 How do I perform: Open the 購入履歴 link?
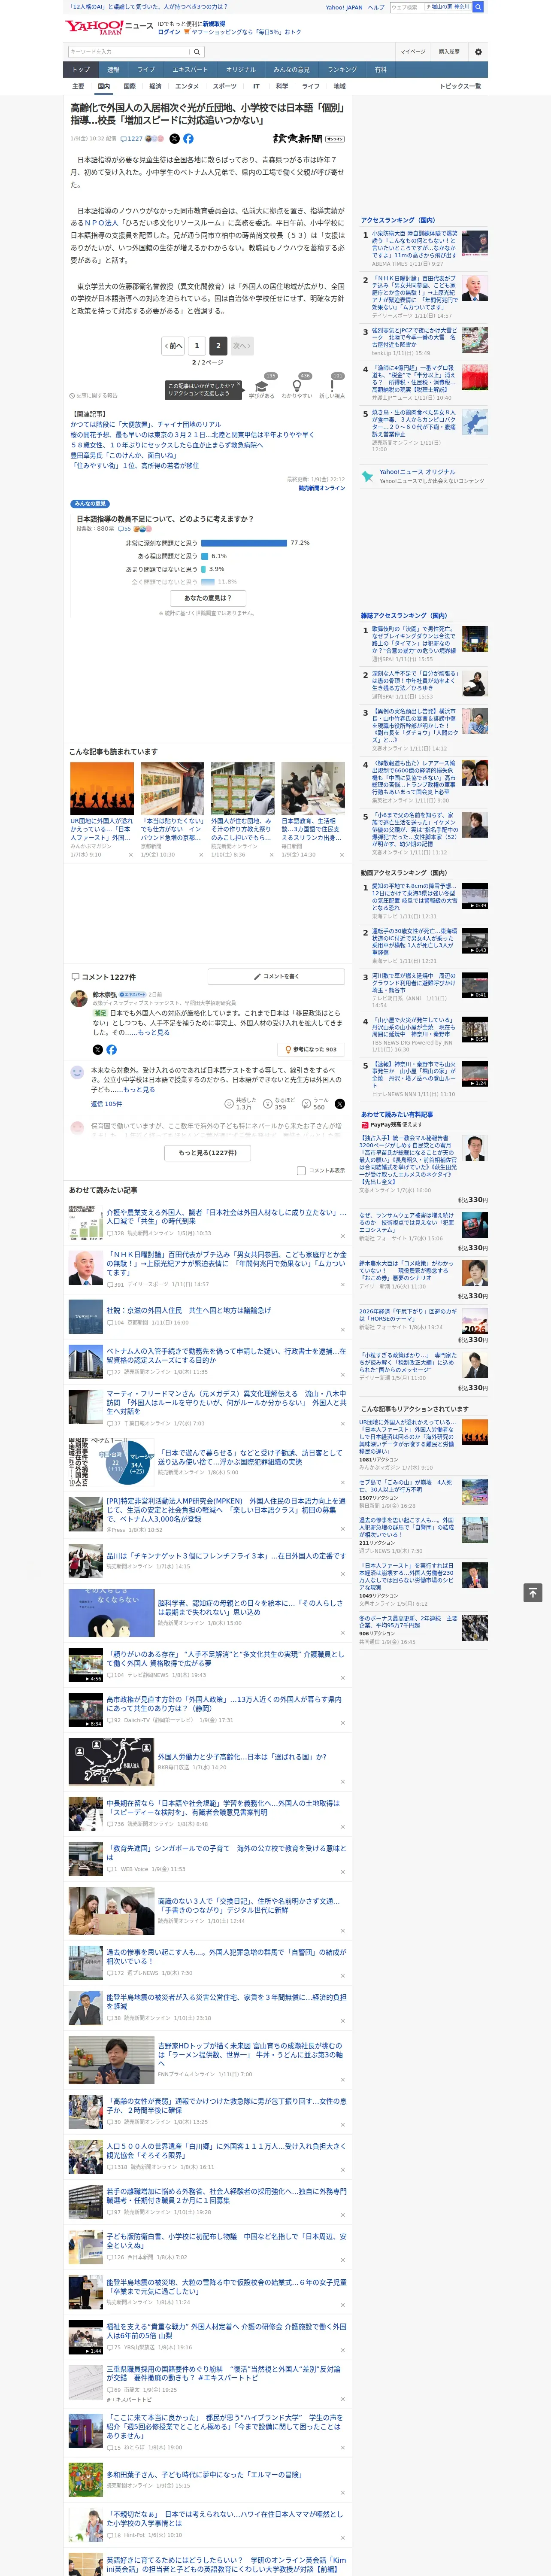[449, 51]
